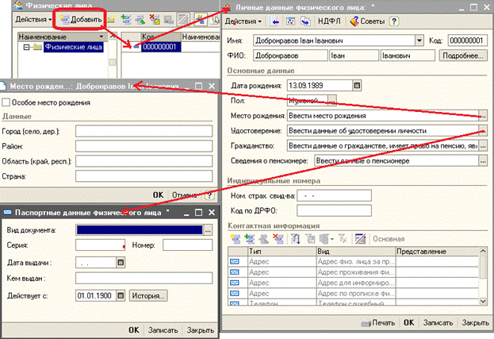Click ellipsis button for Удостоверение field
Viewport: 494px width, 339px height.
coord(482,130)
